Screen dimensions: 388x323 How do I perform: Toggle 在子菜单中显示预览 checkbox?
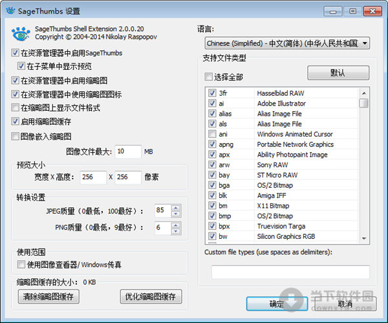click(x=21, y=66)
